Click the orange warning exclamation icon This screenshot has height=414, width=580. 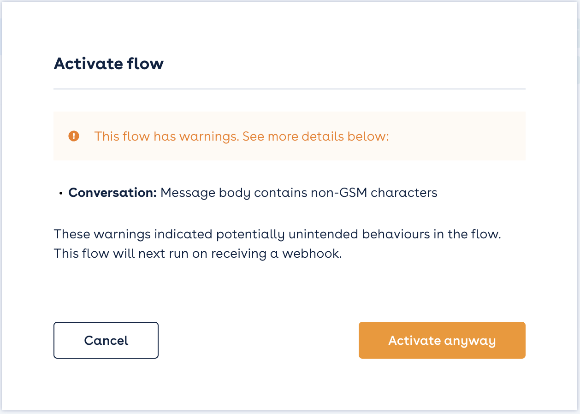(x=74, y=136)
